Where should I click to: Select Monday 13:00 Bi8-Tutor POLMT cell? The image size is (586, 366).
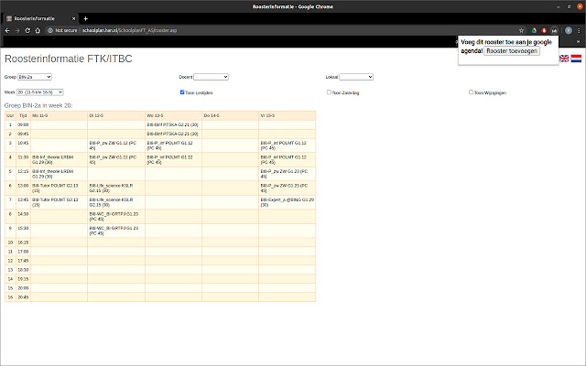[59, 188]
